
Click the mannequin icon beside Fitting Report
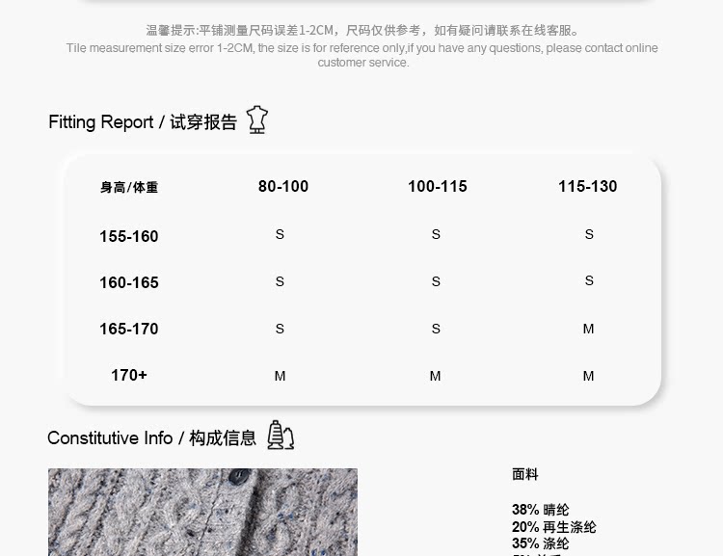256,120
